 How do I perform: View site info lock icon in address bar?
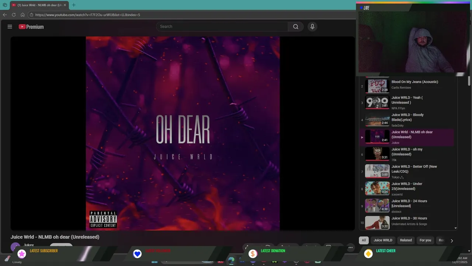[32, 15]
